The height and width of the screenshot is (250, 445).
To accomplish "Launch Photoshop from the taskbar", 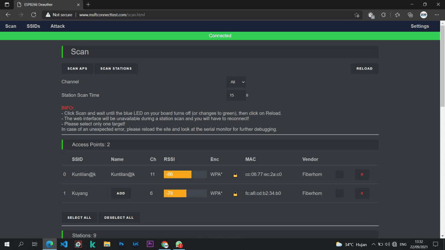I will 122,244.
